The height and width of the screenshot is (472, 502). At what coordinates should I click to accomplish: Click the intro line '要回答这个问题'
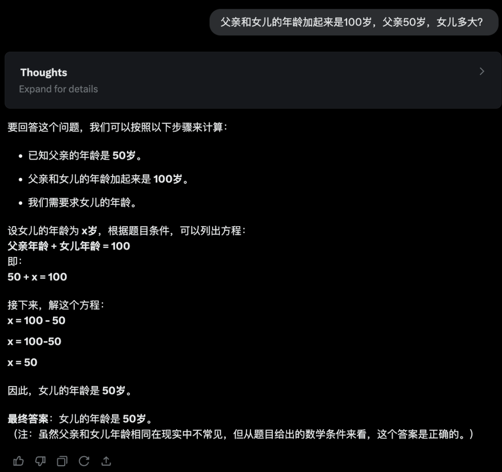tap(118, 127)
